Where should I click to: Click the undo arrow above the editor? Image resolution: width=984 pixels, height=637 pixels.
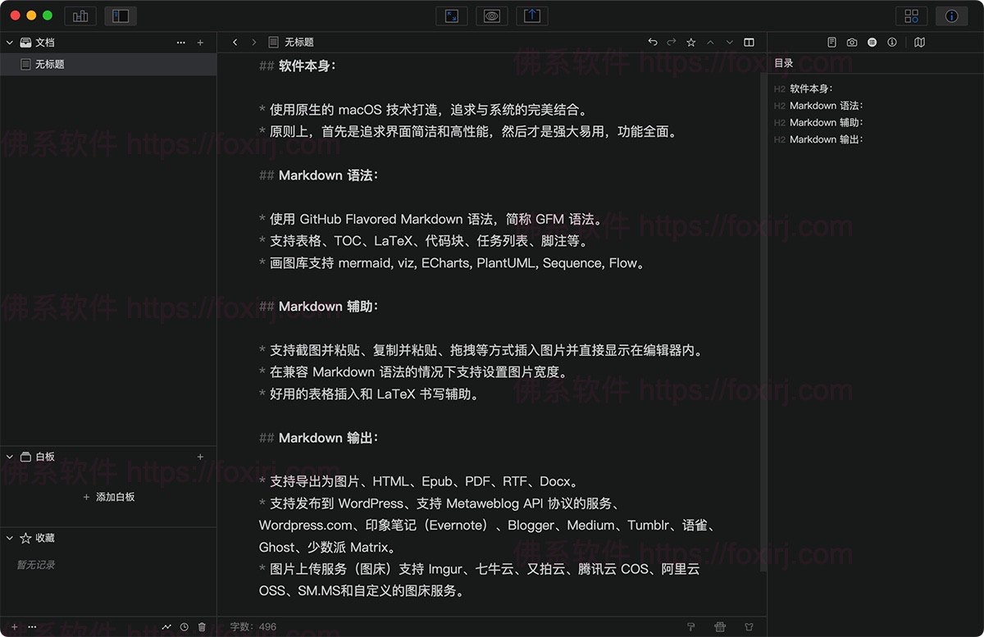(651, 42)
